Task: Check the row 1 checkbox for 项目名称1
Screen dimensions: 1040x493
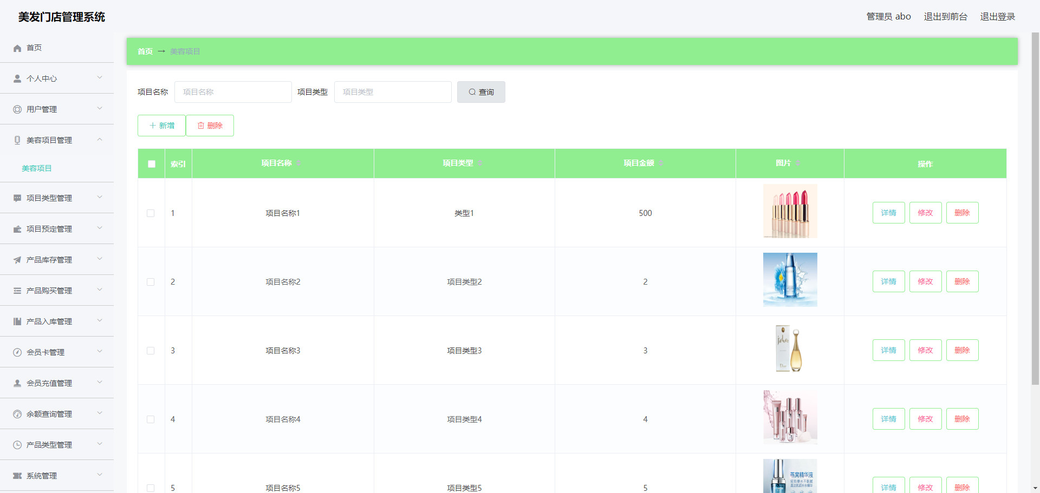Action: (x=151, y=213)
